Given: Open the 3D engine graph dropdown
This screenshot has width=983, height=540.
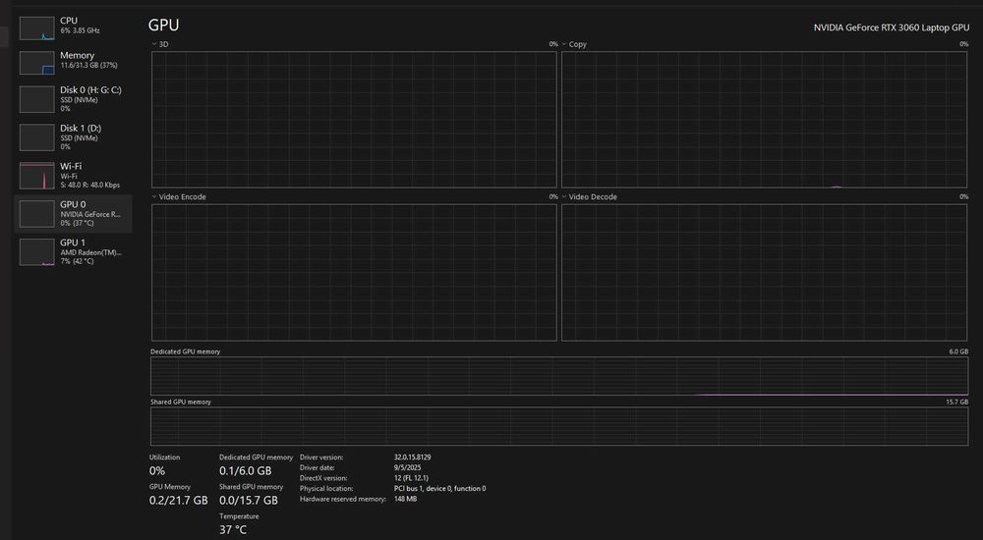Looking at the screenshot, I should point(154,44).
